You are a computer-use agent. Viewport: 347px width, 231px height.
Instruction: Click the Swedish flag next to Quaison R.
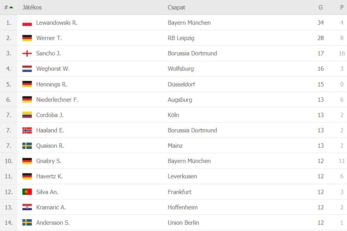(x=27, y=146)
